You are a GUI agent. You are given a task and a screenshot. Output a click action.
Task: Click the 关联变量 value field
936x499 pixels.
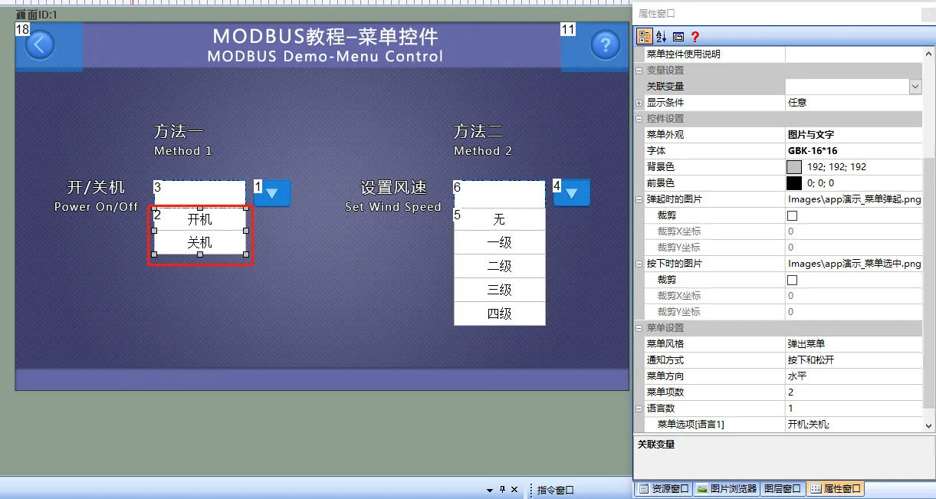click(847, 87)
